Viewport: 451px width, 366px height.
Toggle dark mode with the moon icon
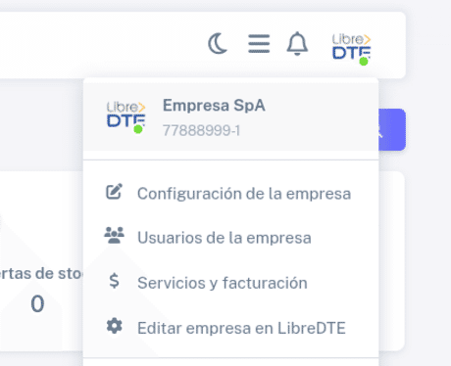click(218, 43)
